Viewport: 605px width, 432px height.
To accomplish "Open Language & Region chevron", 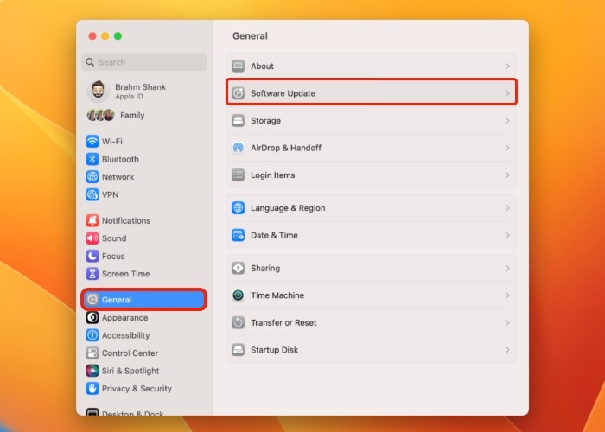I will pos(507,208).
